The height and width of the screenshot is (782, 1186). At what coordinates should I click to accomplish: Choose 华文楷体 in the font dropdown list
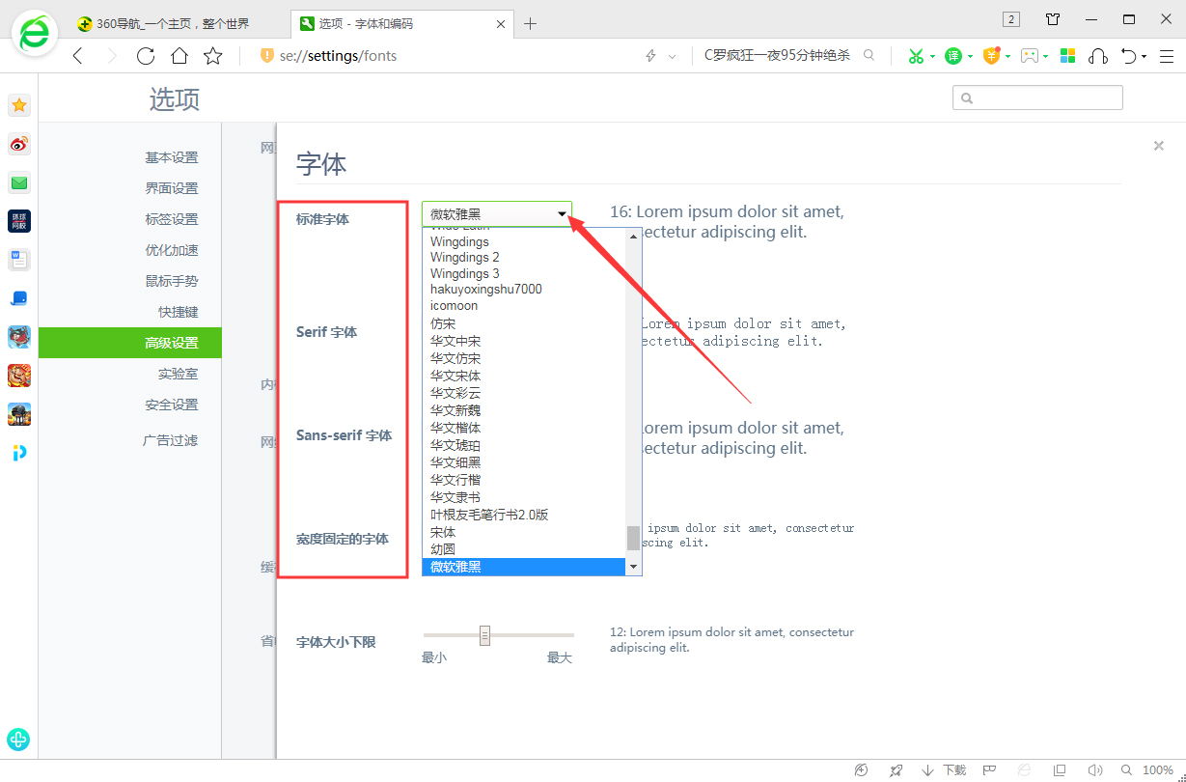click(455, 427)
